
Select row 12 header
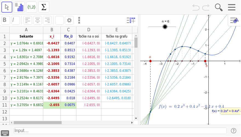coord(5,112)
